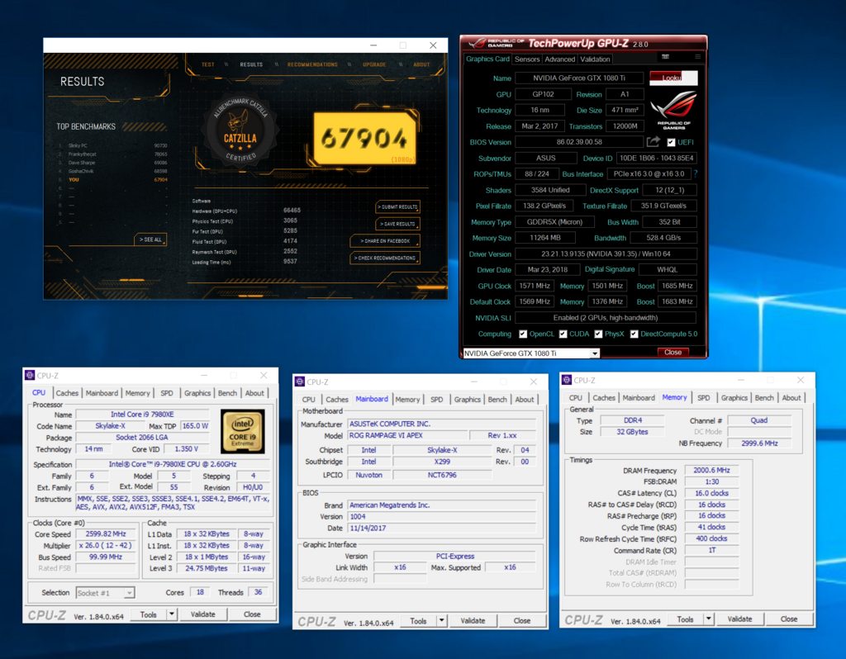Click Submit Results in Catzilla
The width and height of the screenshot is (846, 659).
pyautogui.click(x=397, y=206)
